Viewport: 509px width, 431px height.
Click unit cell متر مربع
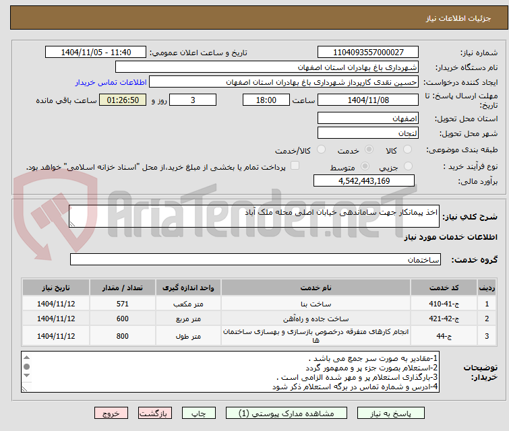[188, 319]
